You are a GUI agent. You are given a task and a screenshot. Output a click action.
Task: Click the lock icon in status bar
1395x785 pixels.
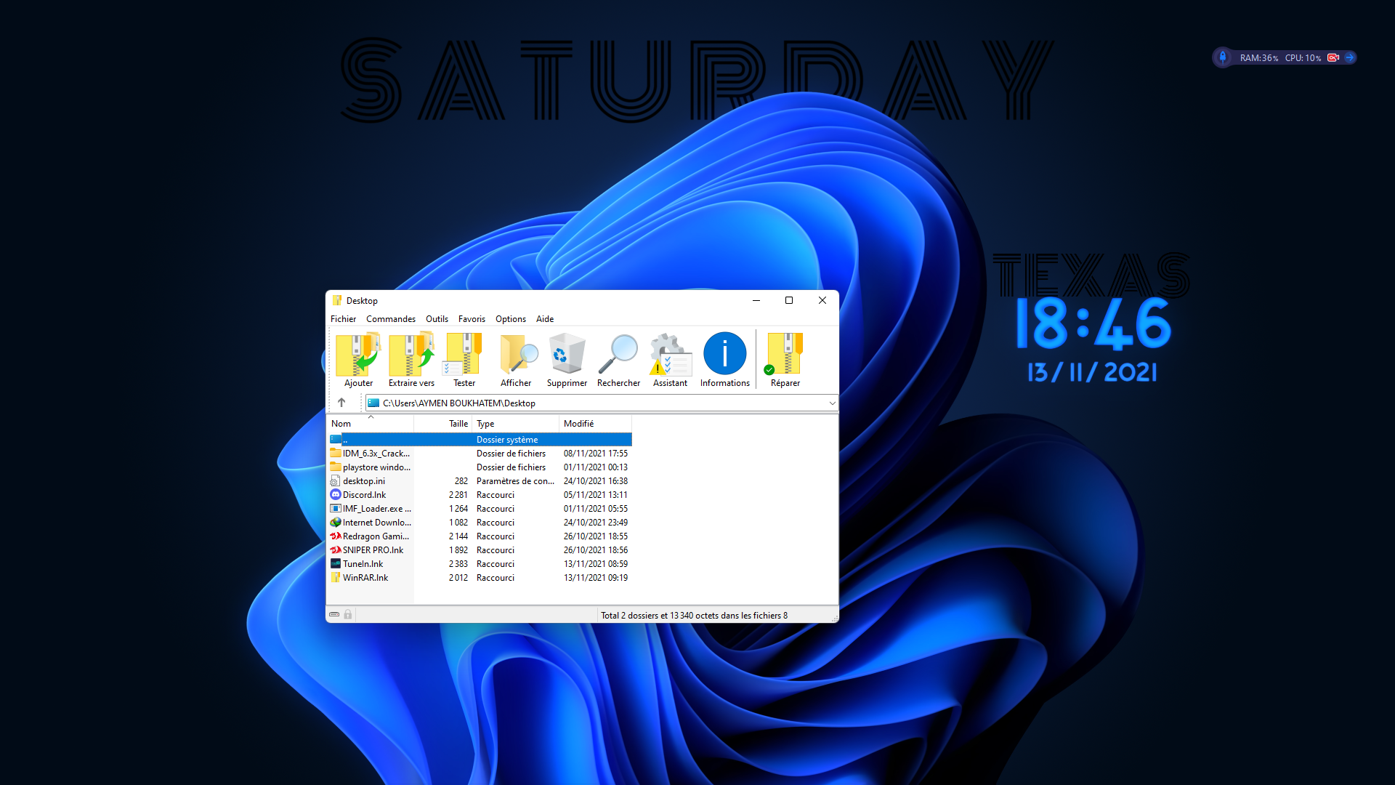coord(348,615)
